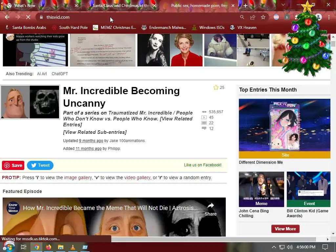Open the AI Art trending link
The height and width of the screenshot is (252, 336).
(x=42, y=74)
